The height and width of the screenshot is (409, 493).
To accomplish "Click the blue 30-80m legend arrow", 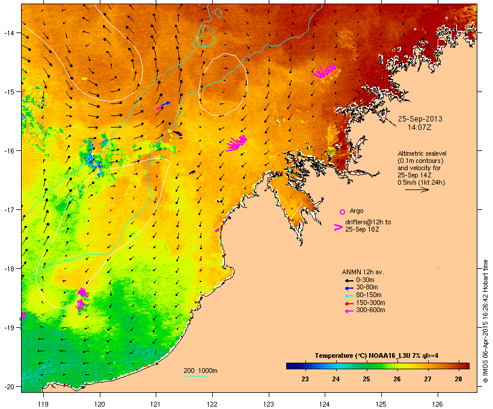I will coord(349,288).
